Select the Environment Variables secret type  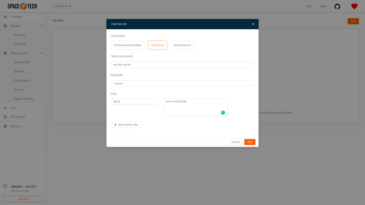pyautogui.click(x=128, y=45)
